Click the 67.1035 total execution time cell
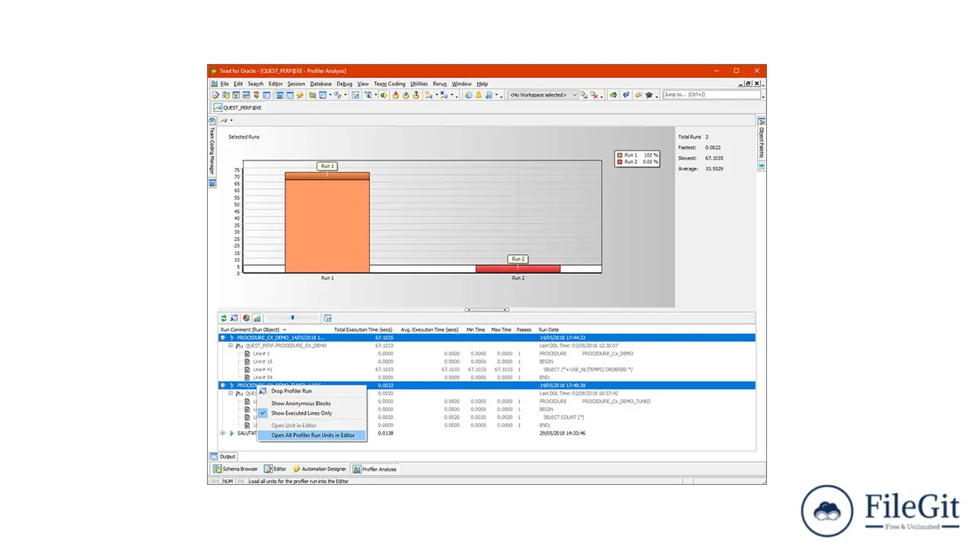This screenshot has height=548, width=974. click(x=384, y=337)
